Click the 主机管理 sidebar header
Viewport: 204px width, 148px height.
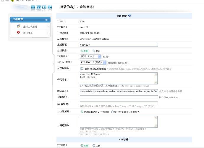(30, 19)
